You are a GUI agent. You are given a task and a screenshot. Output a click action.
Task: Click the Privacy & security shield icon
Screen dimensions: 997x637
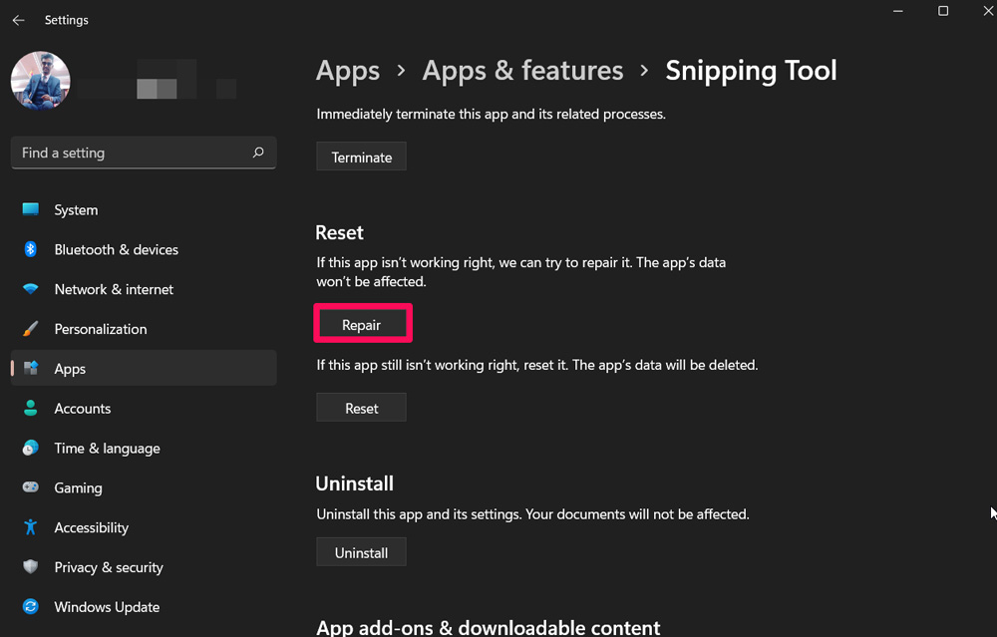31,567
